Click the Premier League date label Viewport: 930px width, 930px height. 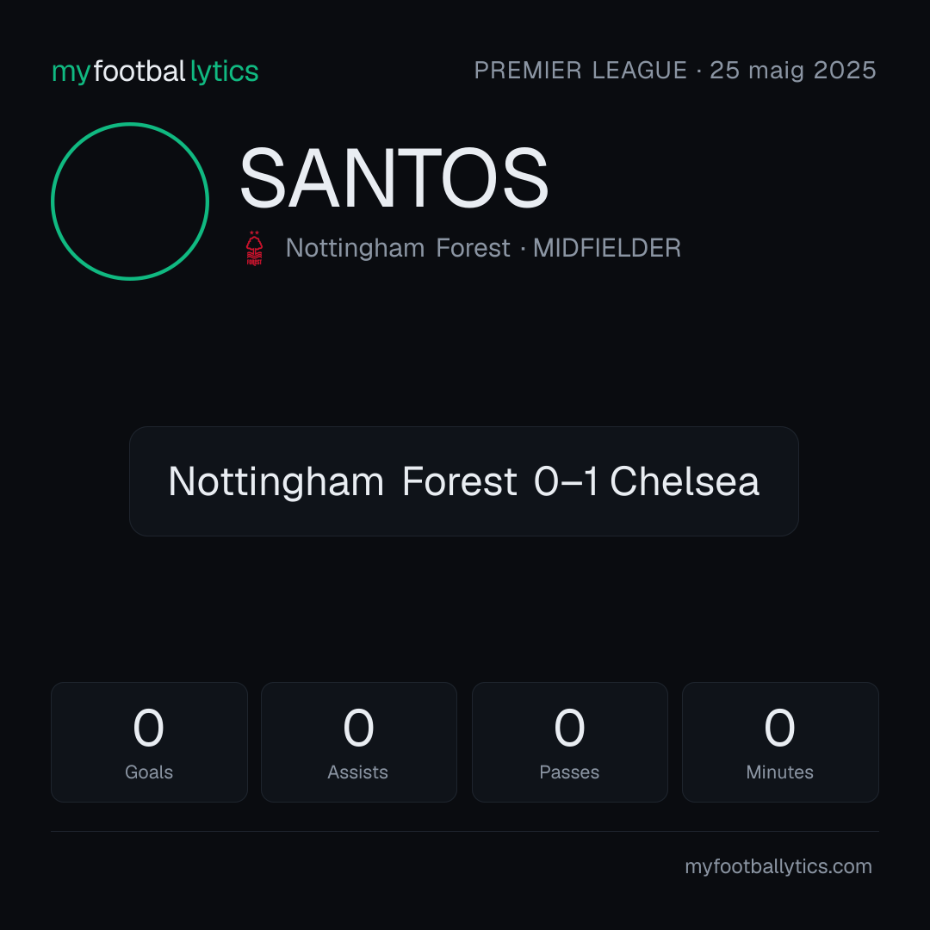tap(675, 71)
